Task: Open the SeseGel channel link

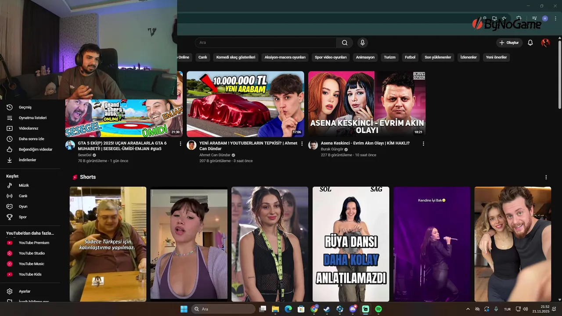Action: pyautogui.click(x=85, y=155)
